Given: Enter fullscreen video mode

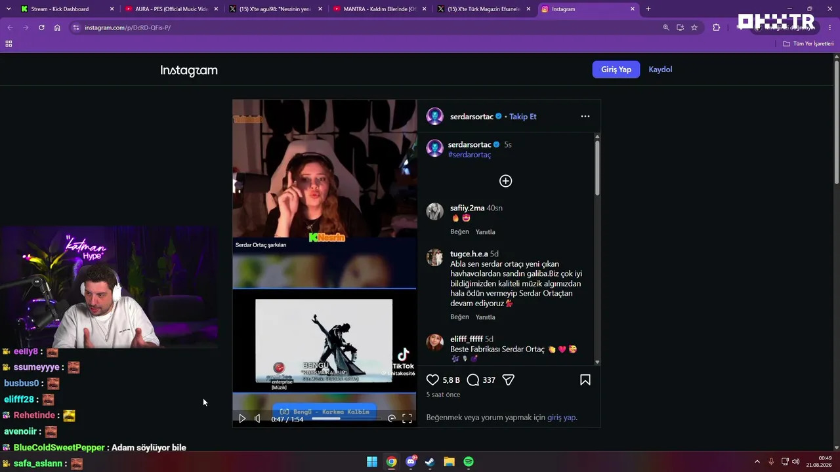Looking at the screenshot, I should pos(407,418).
